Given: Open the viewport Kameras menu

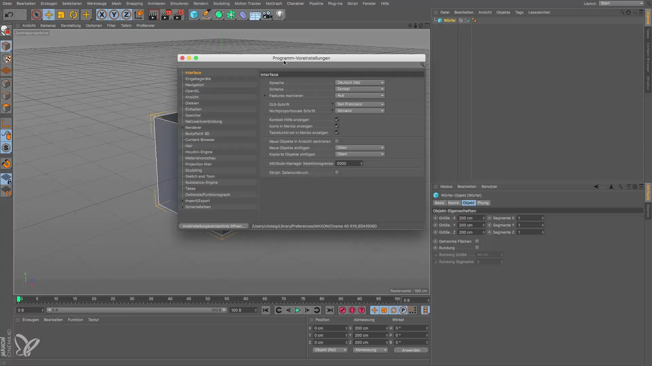Looking at the screenshot, I should [48, 25].
